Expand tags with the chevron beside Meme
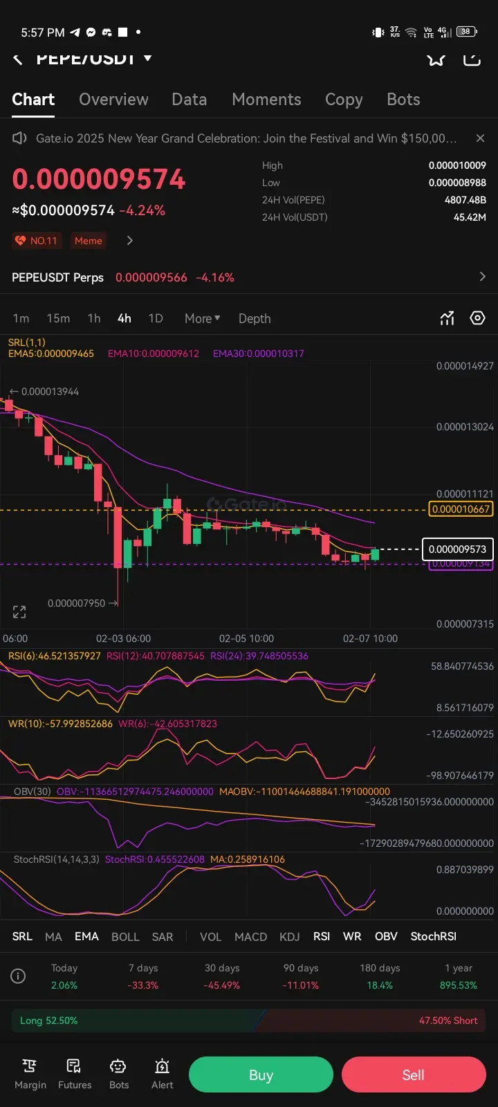The width and height of the screenshot is (498, 1107). 129,241
